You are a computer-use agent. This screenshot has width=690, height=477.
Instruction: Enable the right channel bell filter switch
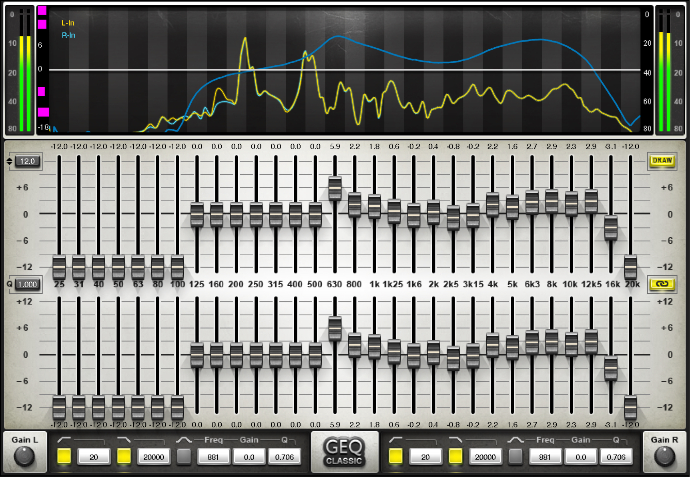tap(515, 457)
